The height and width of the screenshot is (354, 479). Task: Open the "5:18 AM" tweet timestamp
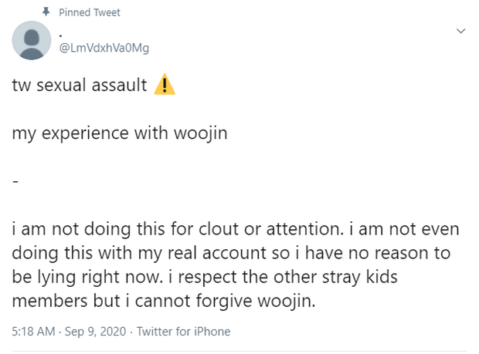coord(33,332)
